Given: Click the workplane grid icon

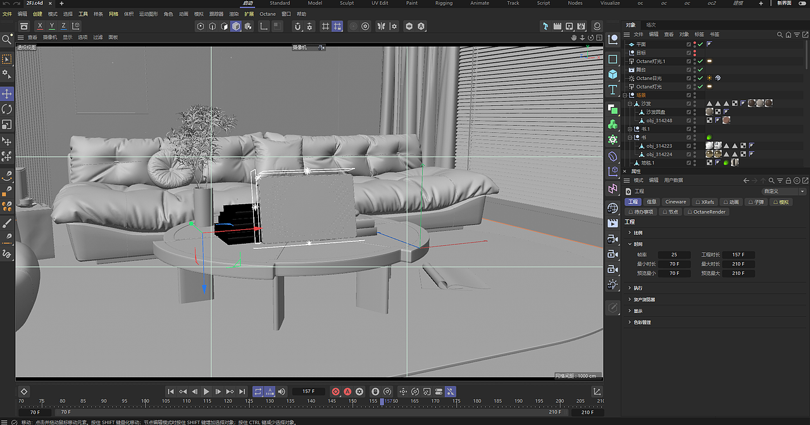Looking at the screenshot, I should [x=325, y=27].
